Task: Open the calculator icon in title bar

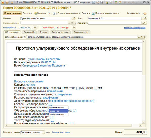Action: [x=116, y=2]
